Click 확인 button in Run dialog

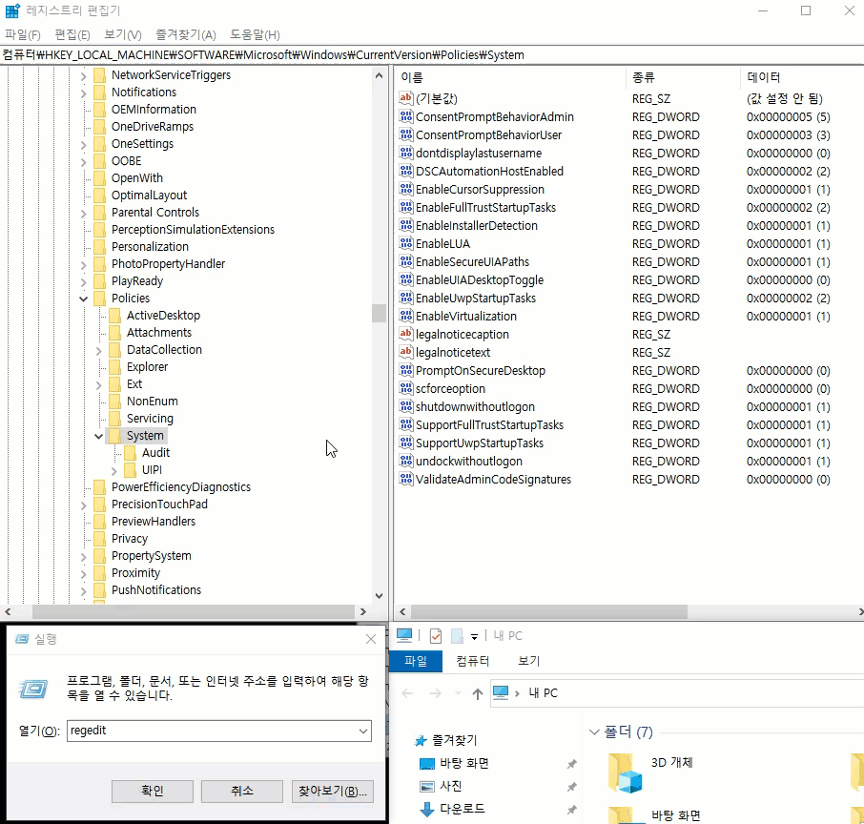[x=152, y=791]
